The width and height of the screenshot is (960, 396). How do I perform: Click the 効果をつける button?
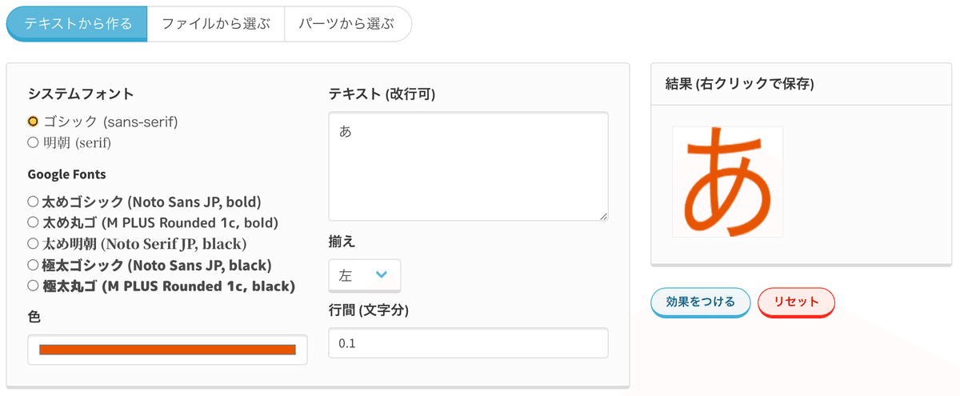click(x=701, y=302)
